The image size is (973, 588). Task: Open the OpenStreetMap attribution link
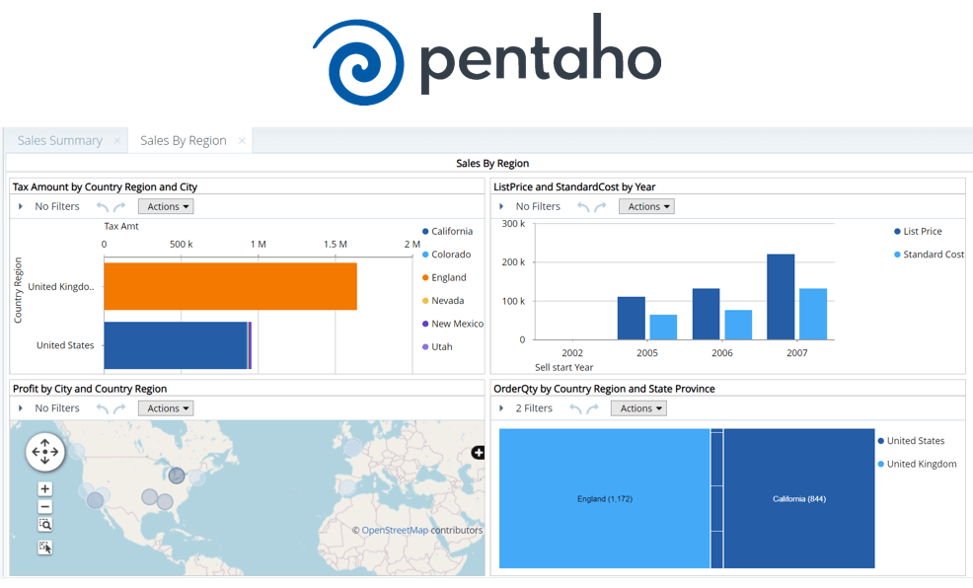(395, 531)
